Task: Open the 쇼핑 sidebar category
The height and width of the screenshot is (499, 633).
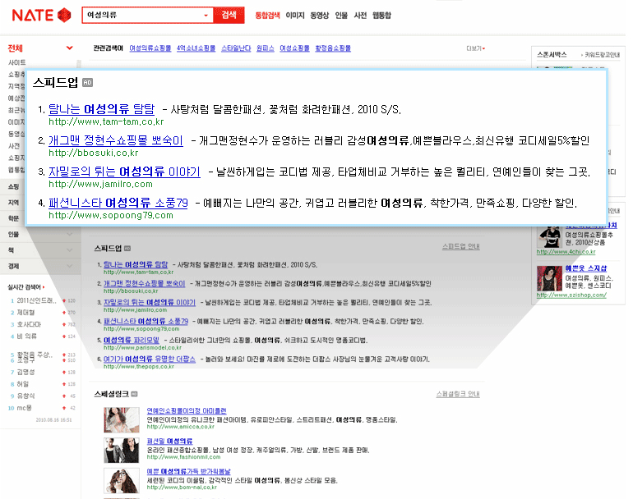Action: pyautogui.click(x=13, y=186)
